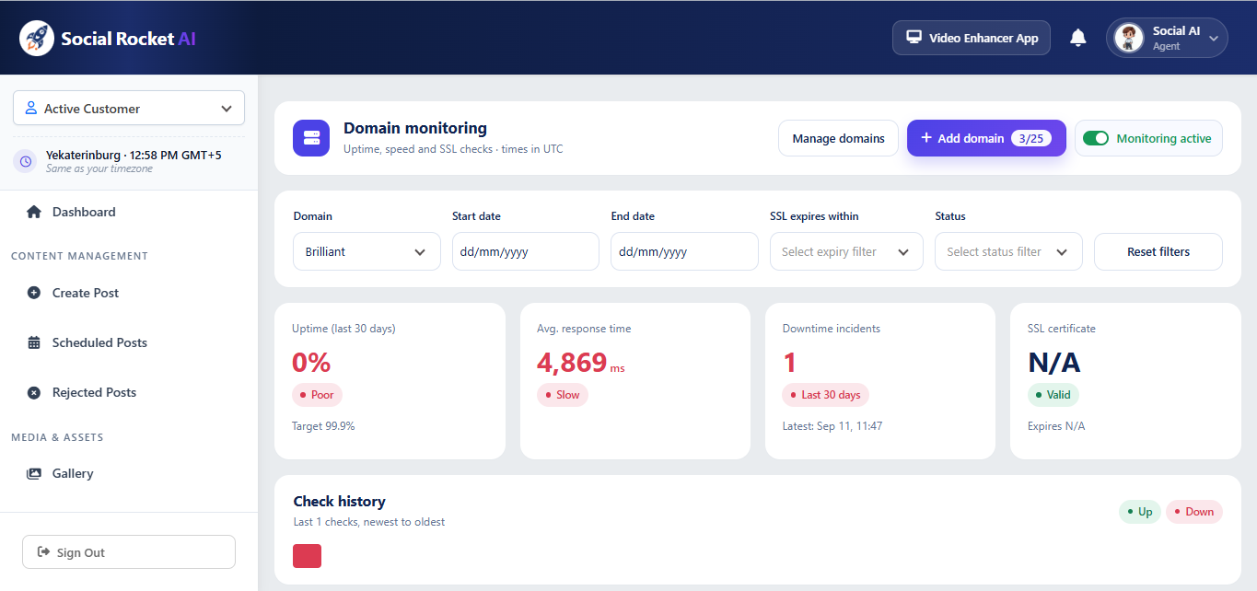Click the Same as your timezone note

coord(99,168)
